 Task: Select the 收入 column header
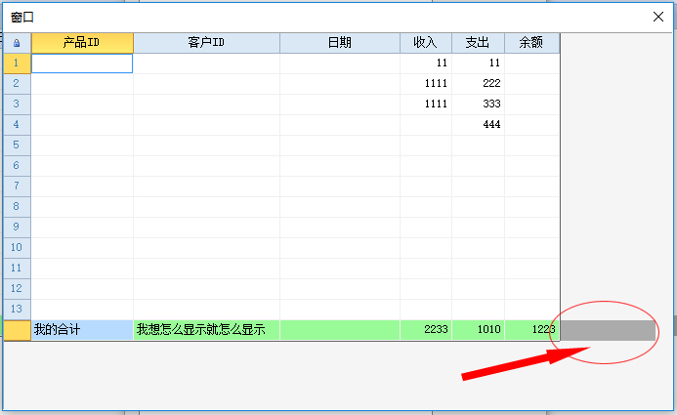pyautogui.click(x=426, y=43)
